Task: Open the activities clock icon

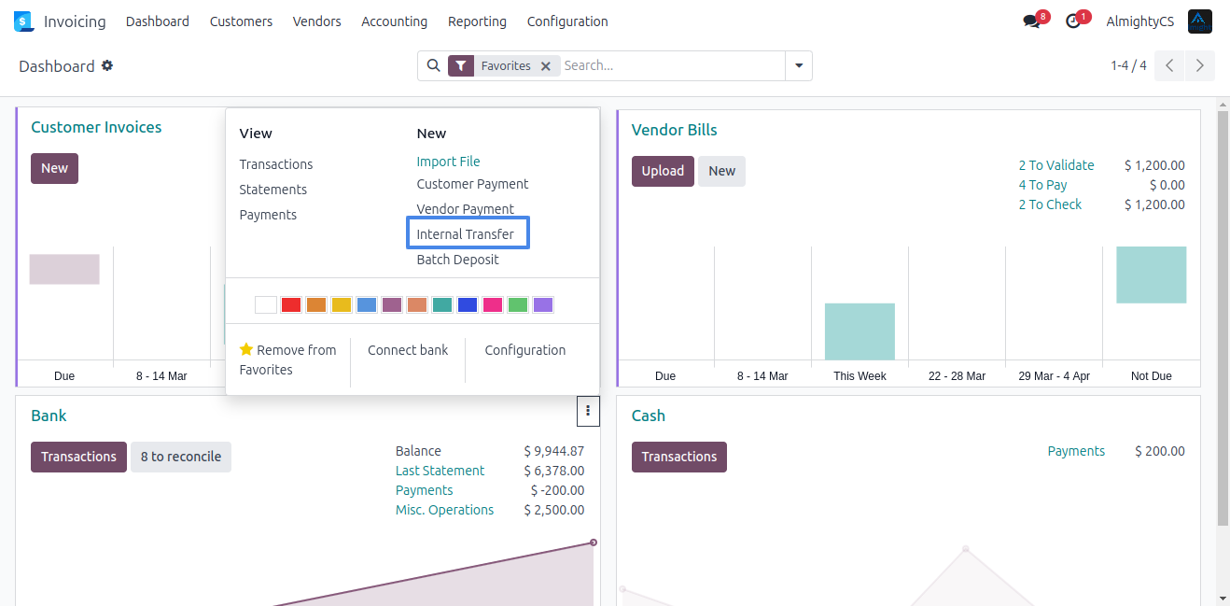Action: (1073, 21)
